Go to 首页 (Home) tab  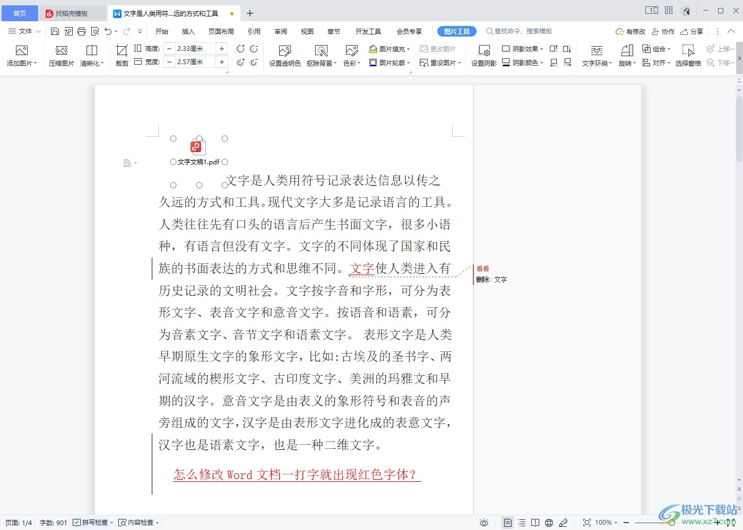click(20, 13)
